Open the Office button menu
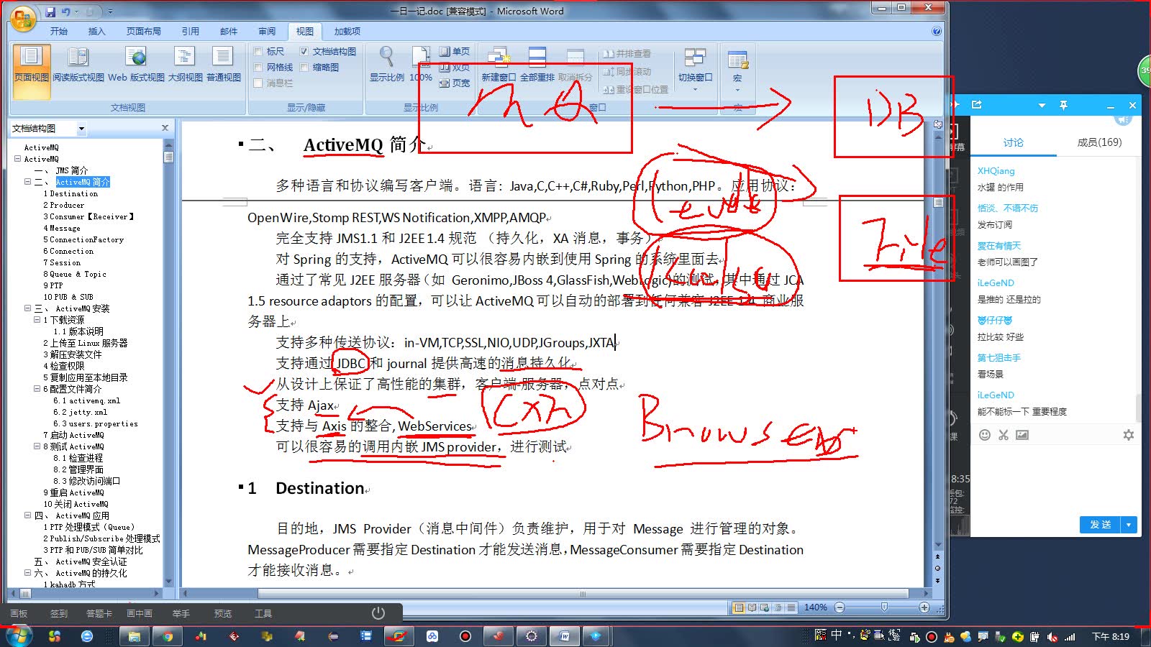Viewport: 1151px width, 647px height. (23, 18)
